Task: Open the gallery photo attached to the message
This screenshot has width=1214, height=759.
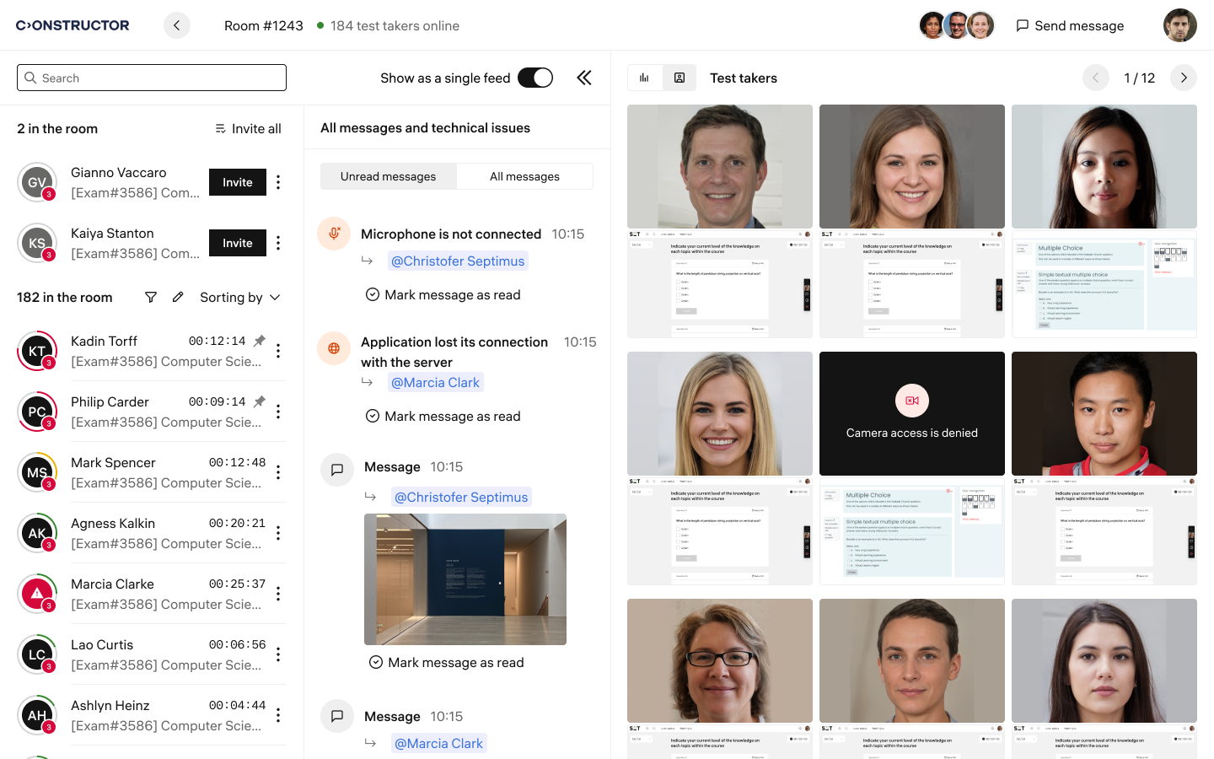Action: [x=465, y=579]
